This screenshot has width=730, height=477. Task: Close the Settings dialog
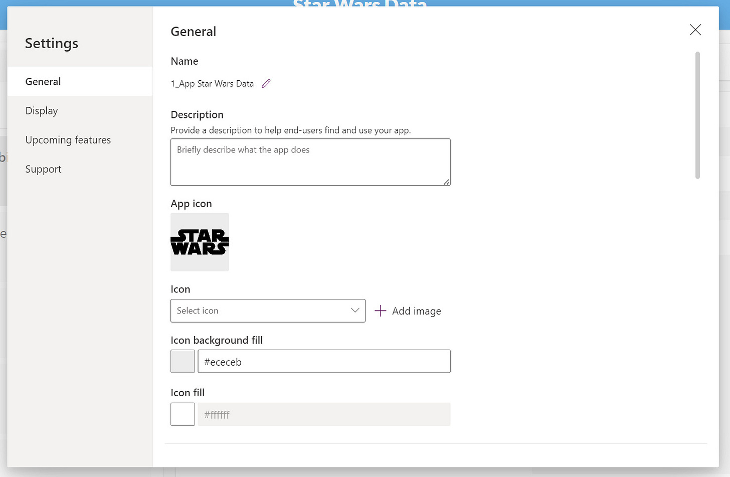click(x=695, y=30)
